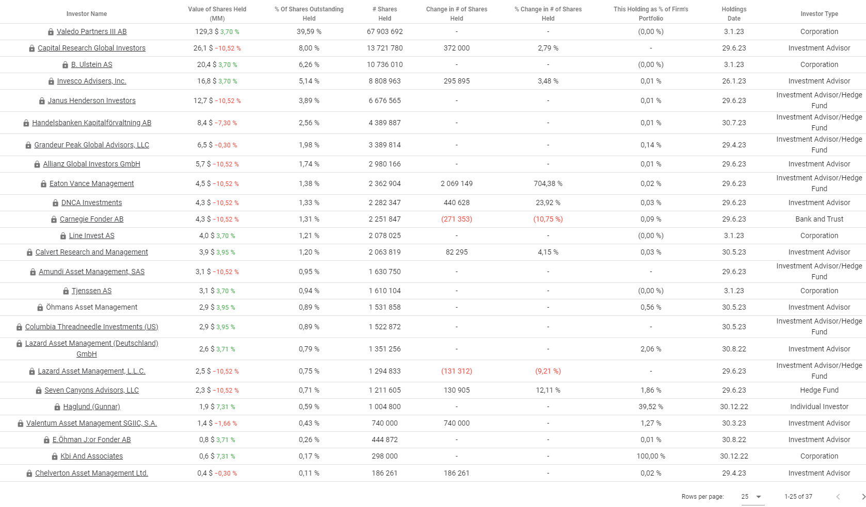Open the rows per page dropdown
The width and height of the screenshot is (866, 507).
click(x=752, y=497)
